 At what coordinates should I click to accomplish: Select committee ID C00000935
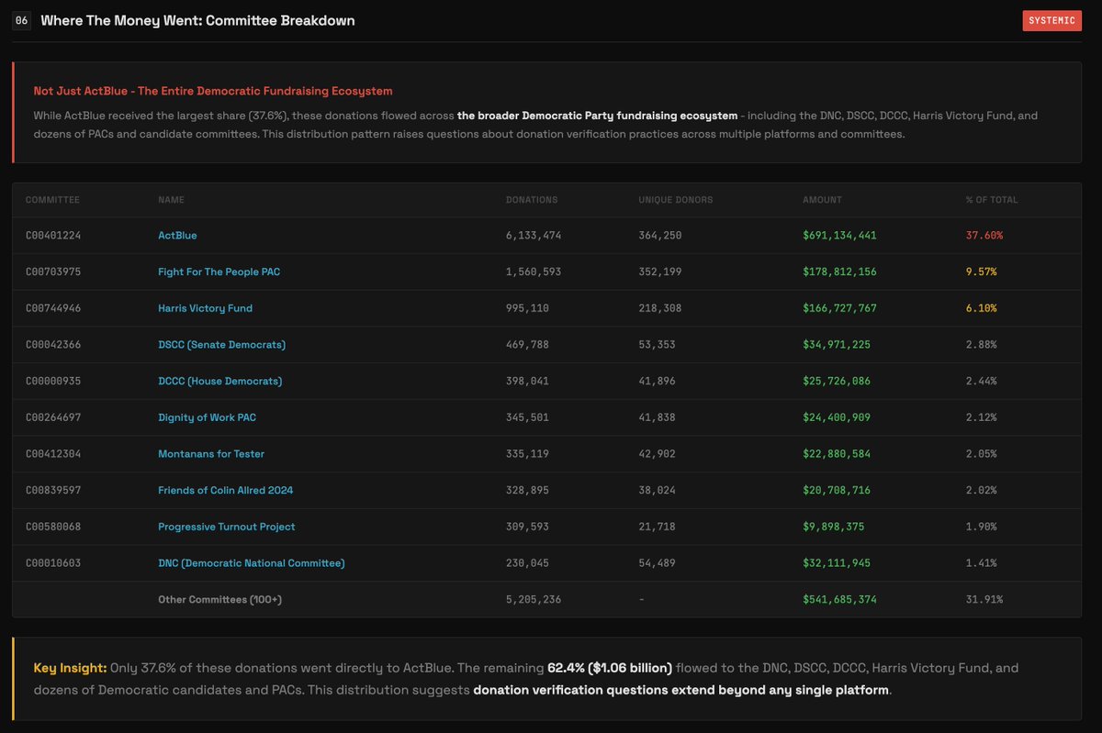[53, 381]
